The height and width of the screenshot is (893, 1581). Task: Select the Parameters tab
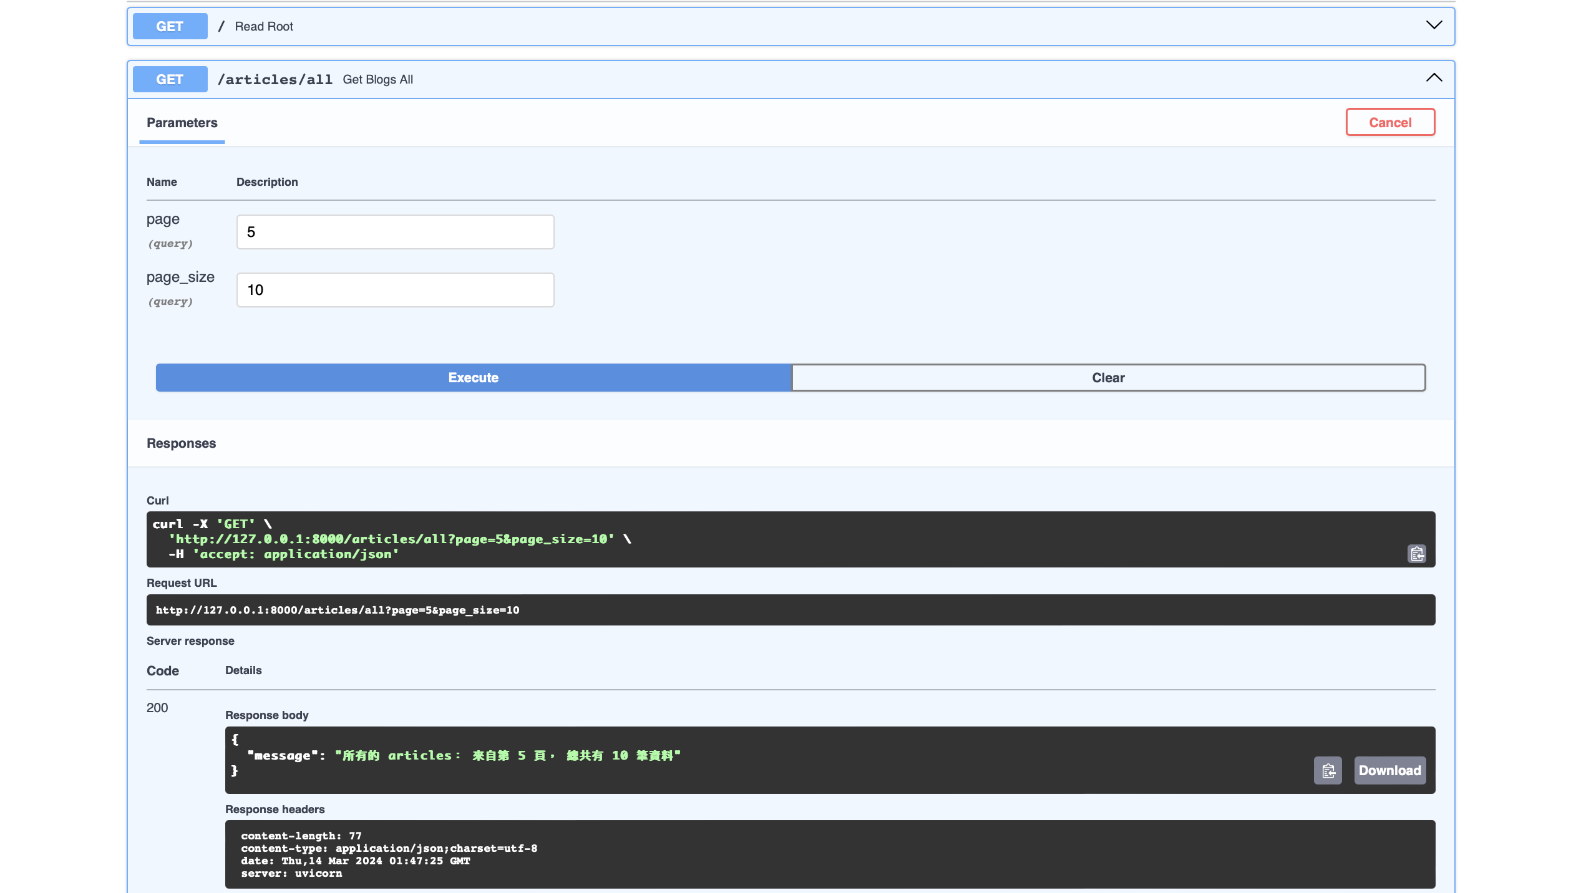click(x=182, y=123)
